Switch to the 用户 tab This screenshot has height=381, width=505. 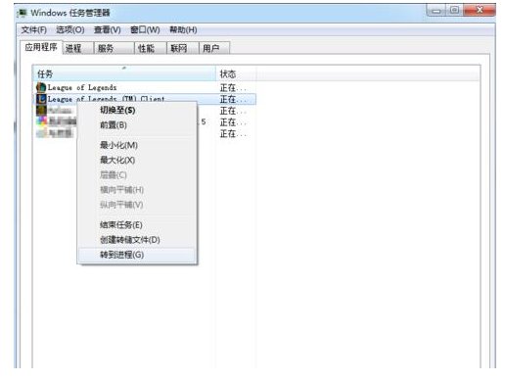[214, 48]
